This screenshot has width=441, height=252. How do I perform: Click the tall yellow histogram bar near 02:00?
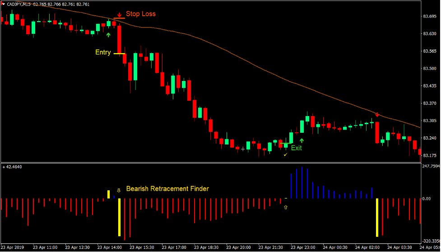(x=377, y=217)
